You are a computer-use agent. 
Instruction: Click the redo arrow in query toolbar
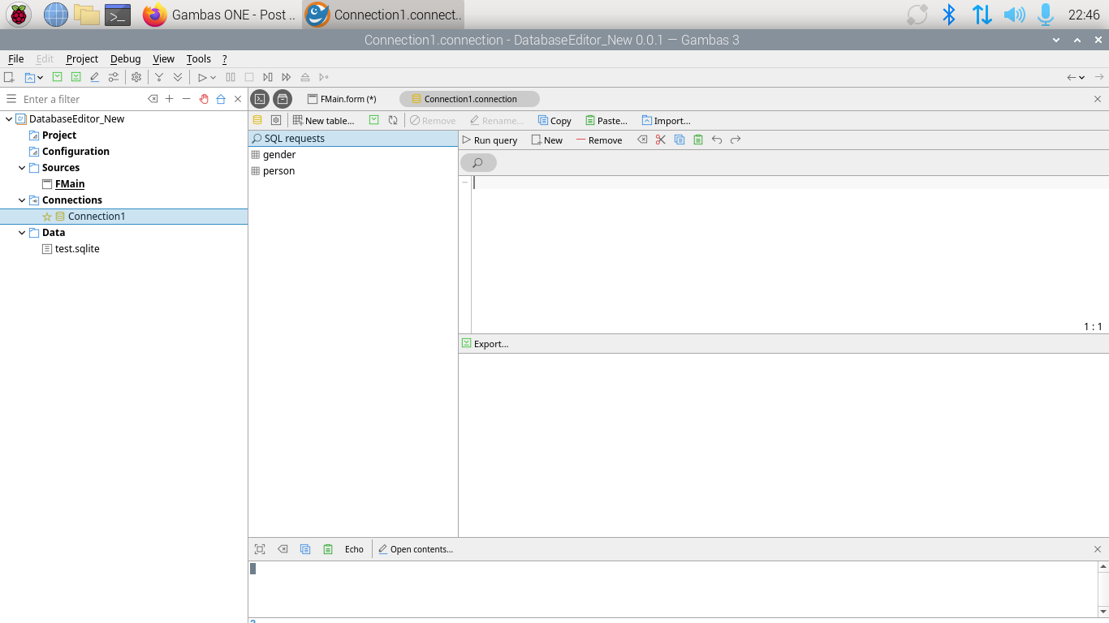(736, 140)
